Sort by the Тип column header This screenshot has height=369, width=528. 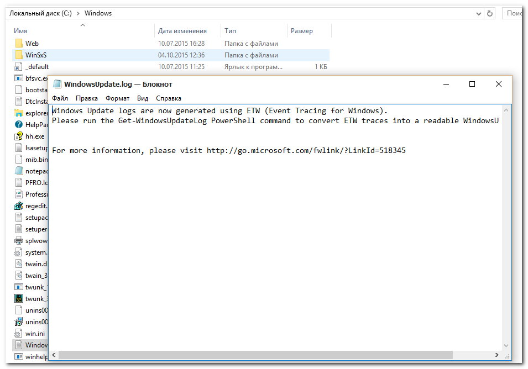pyautogui.click(x=231, y=31)
